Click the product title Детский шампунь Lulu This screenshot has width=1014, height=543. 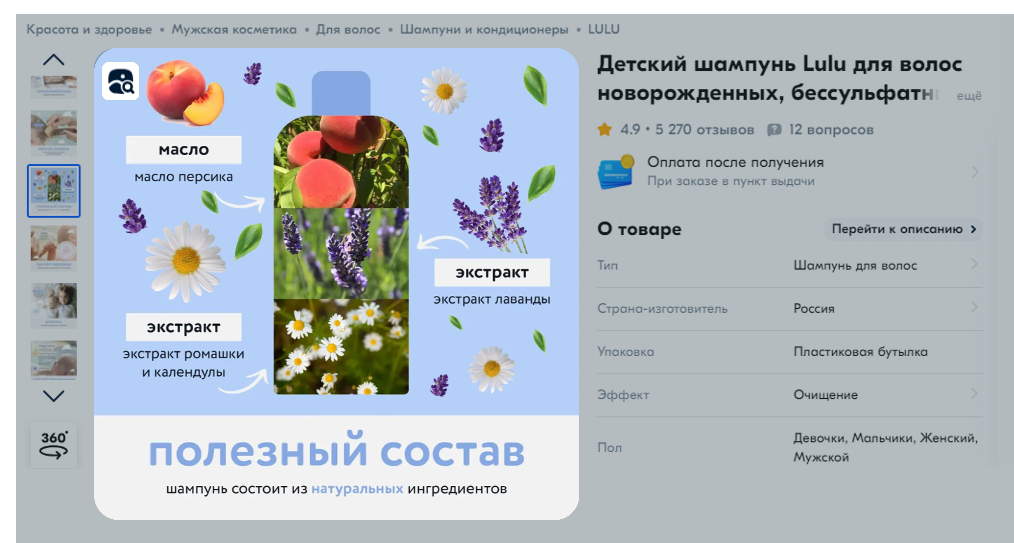click(779, 78)
